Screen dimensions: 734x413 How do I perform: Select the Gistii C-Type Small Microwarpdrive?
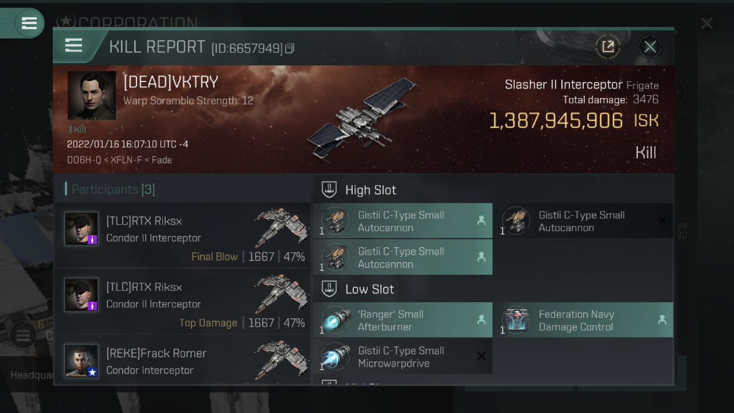pos(403,356)
